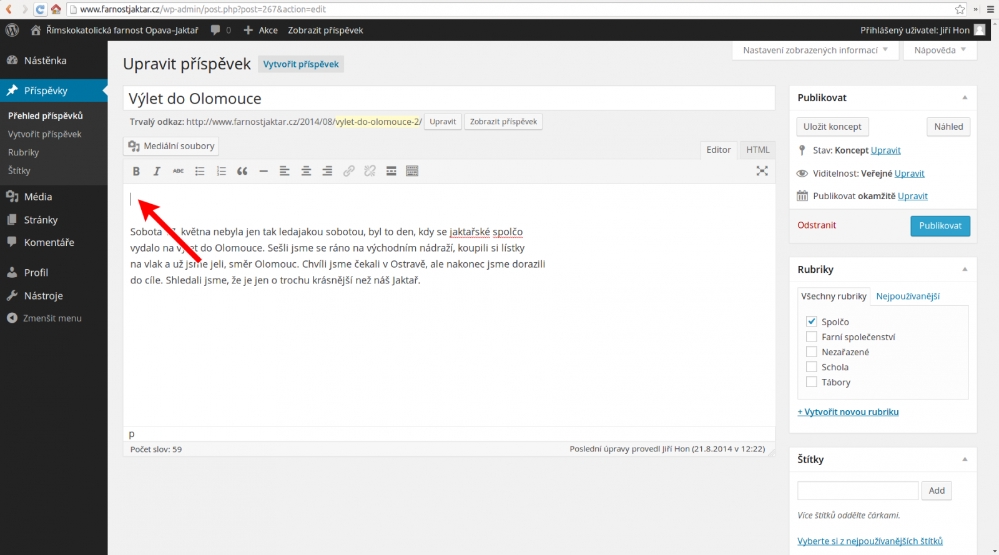Apply italic formatting in editor toolbar
This screenshot has height=555, width=999.
click(x=157, y=171)
